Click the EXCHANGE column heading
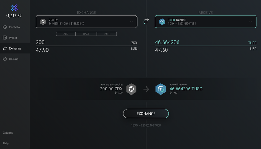Viewport: 261px width, 149px height. (x=87, y=13)
